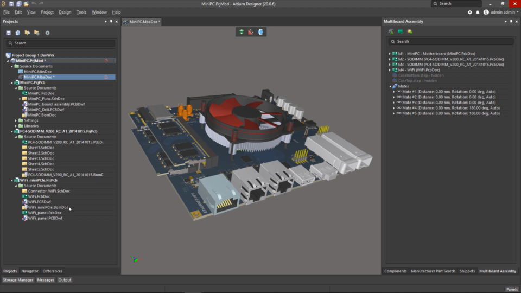
Task: Pin the Projects panel
Action: (x=111, y=21)
